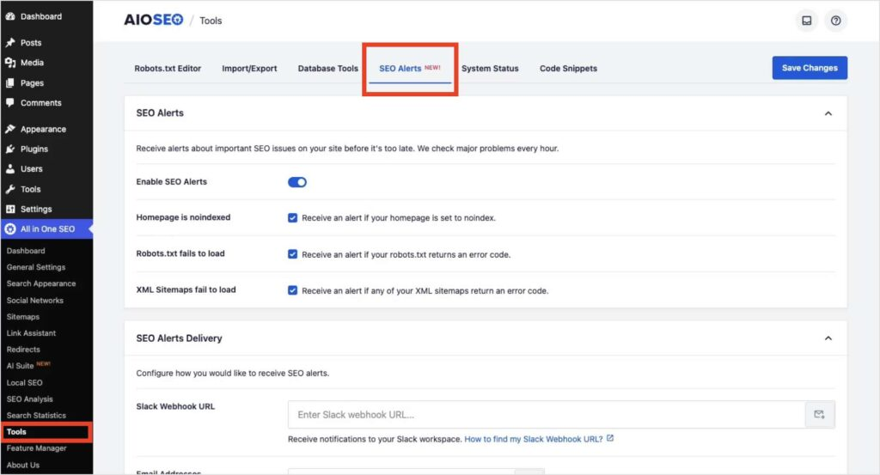Click the Tools breadcrumb text in header
880x475 pixels.
(x=211, y=21)
